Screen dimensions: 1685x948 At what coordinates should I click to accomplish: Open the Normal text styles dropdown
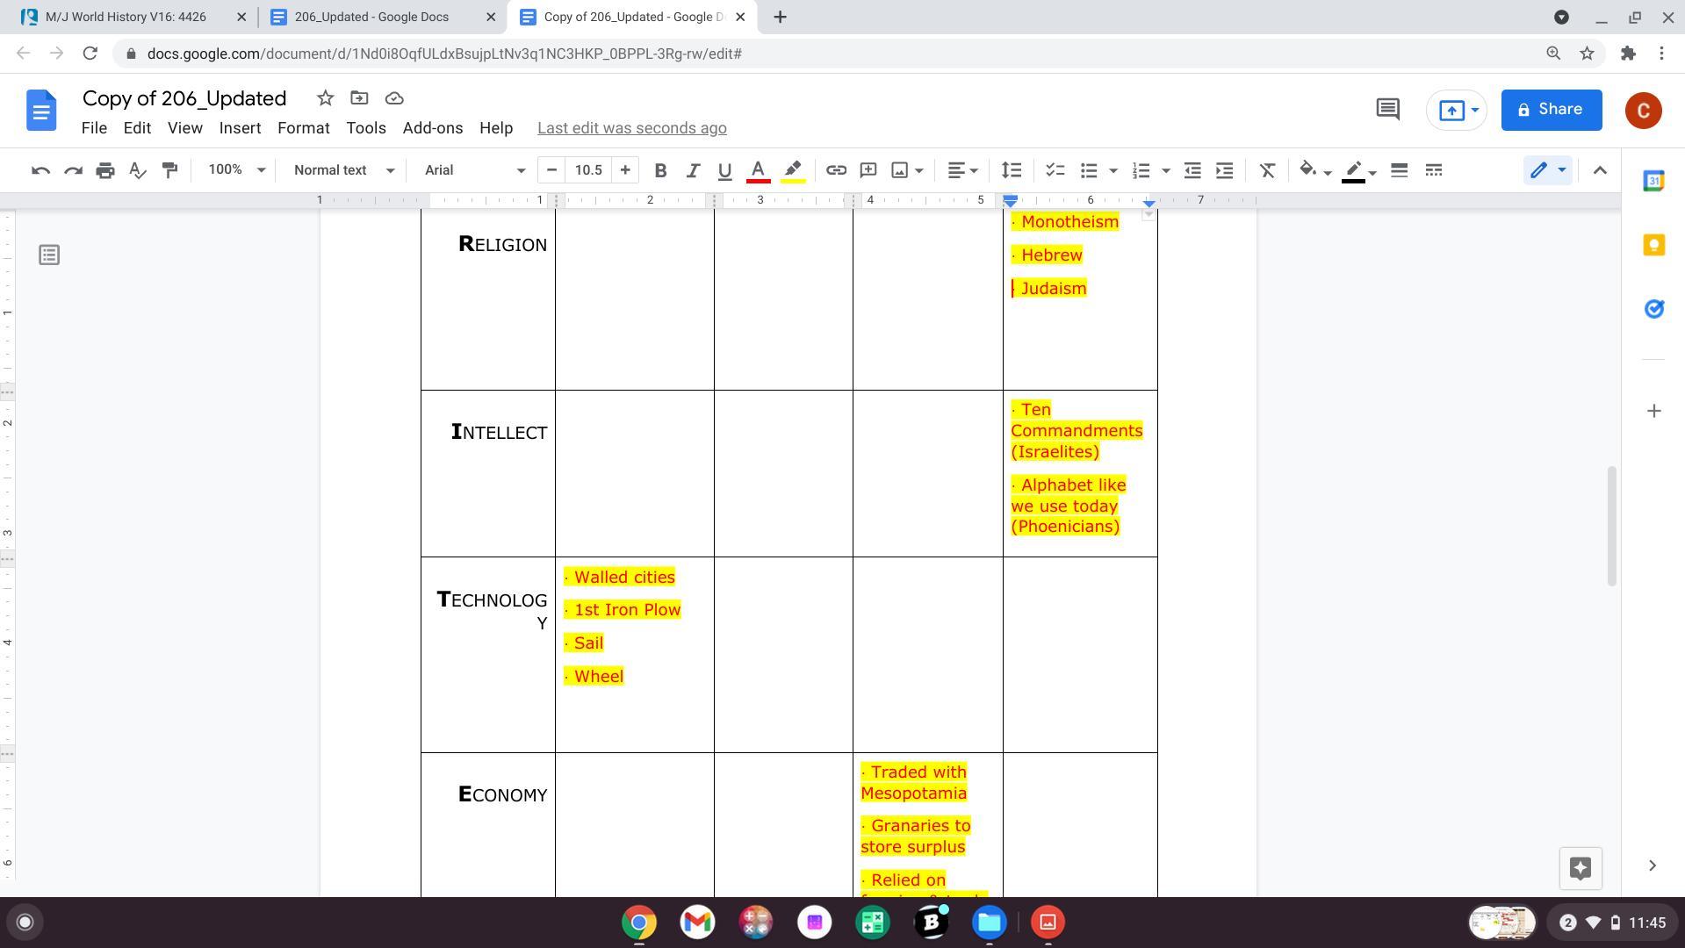click(x=343, y=170)
